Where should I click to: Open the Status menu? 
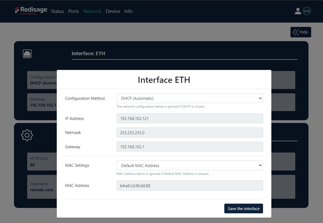coord(57,11)
